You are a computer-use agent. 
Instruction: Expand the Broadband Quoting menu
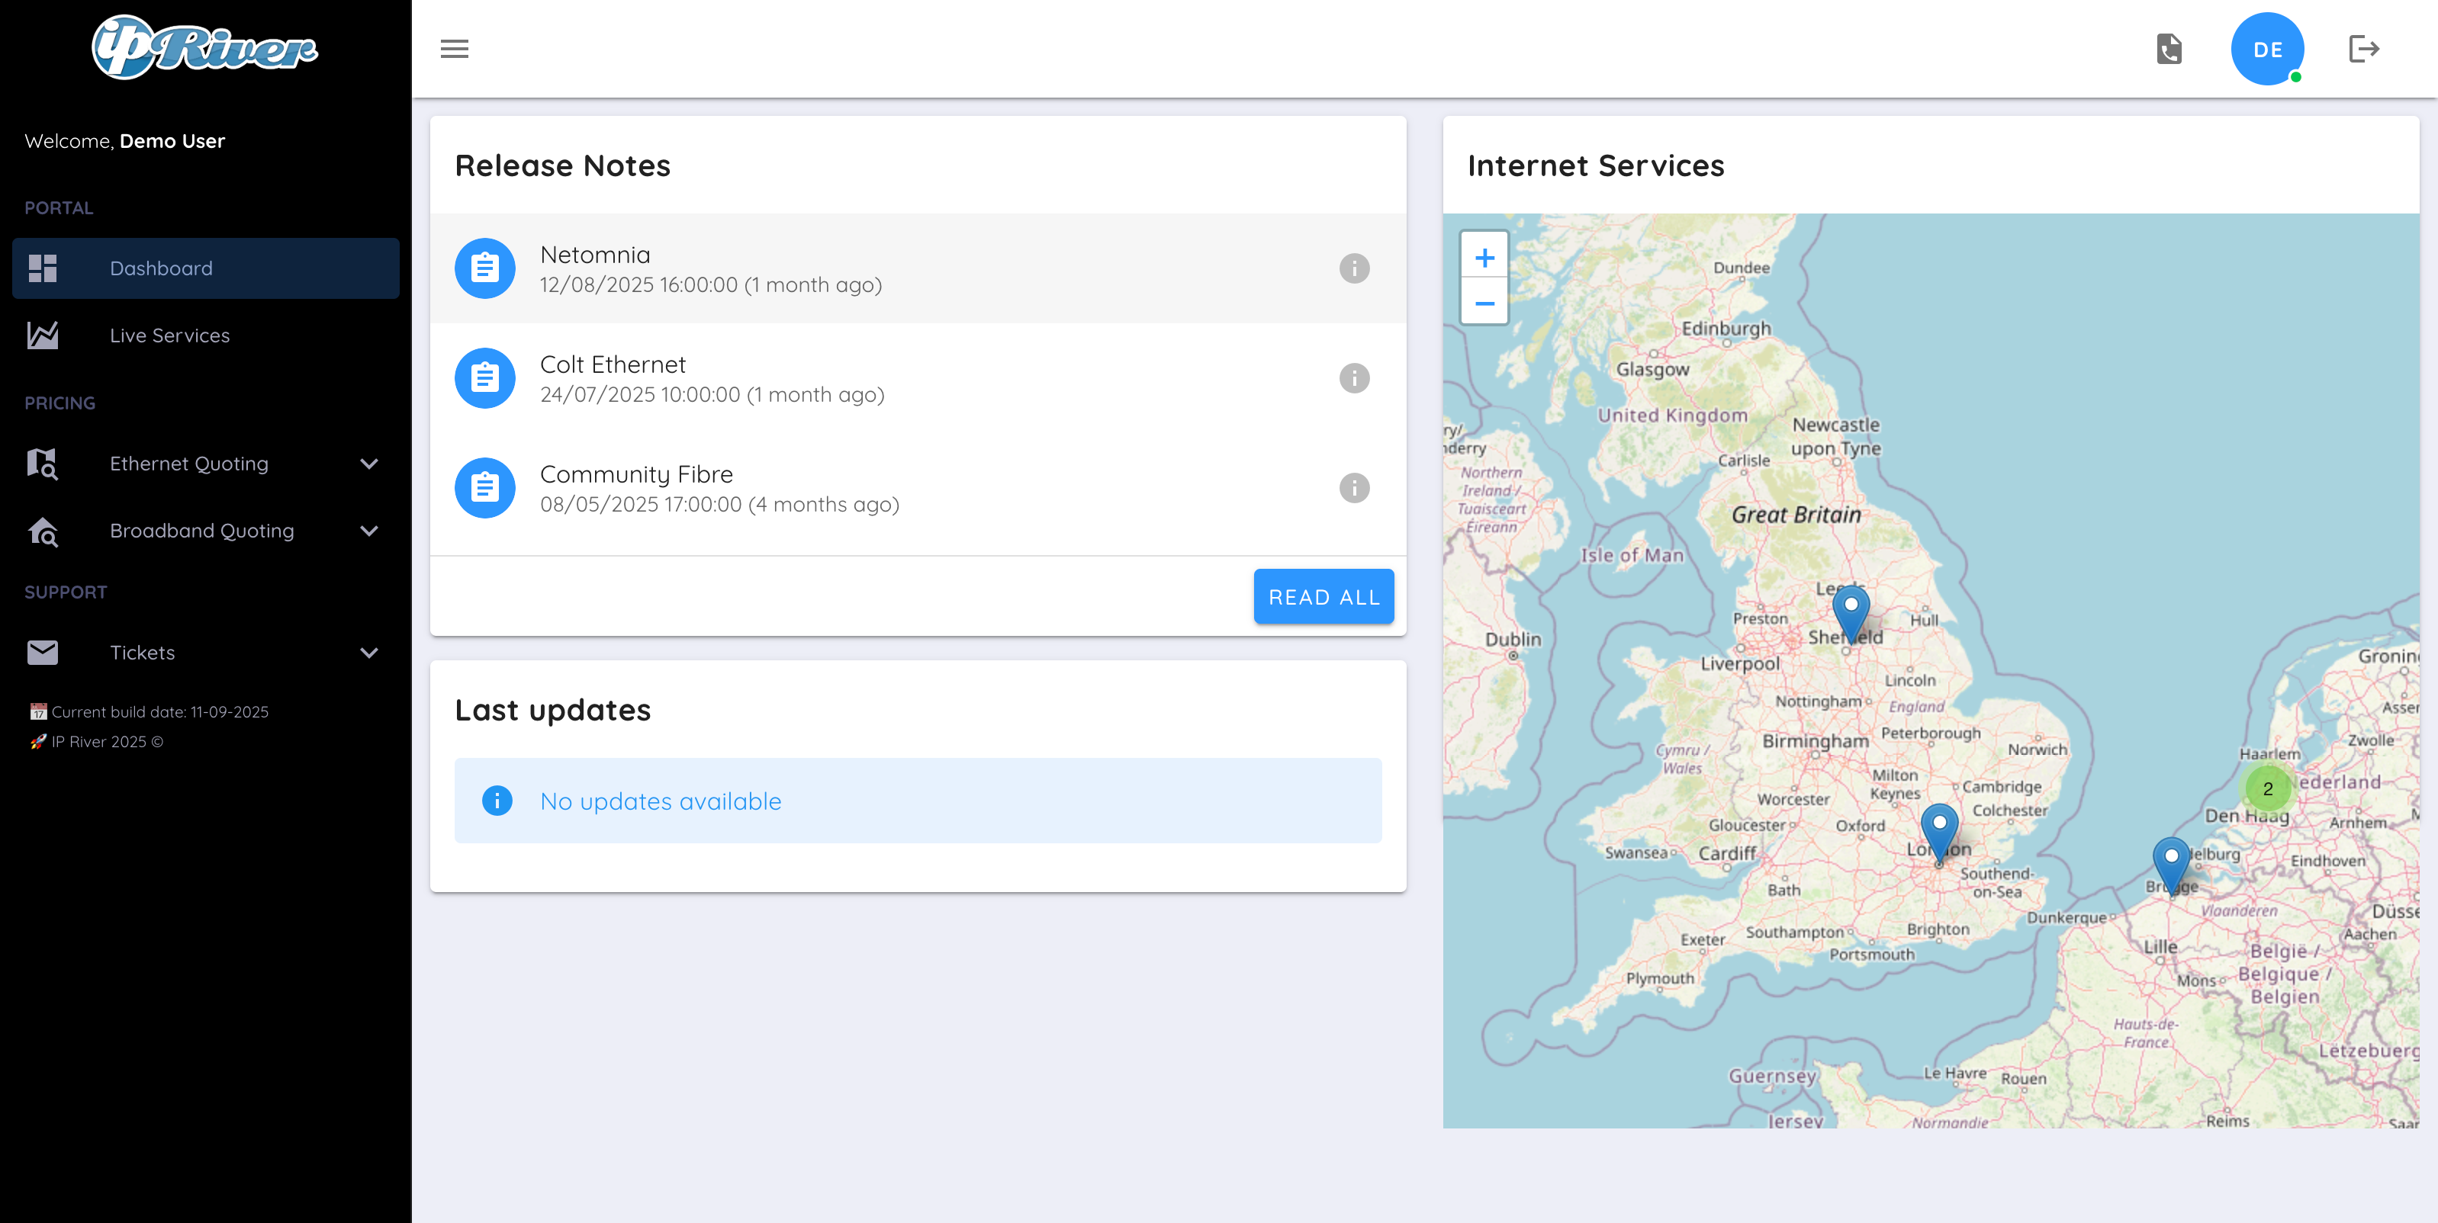click(x=369, y=531)
